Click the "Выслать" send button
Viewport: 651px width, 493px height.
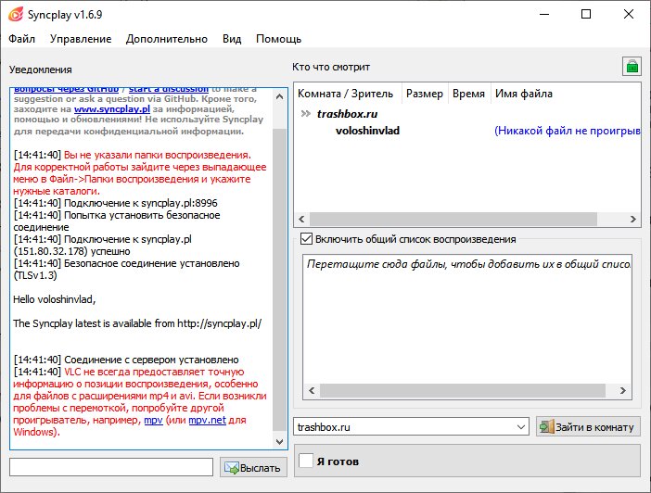pos(253,468)
